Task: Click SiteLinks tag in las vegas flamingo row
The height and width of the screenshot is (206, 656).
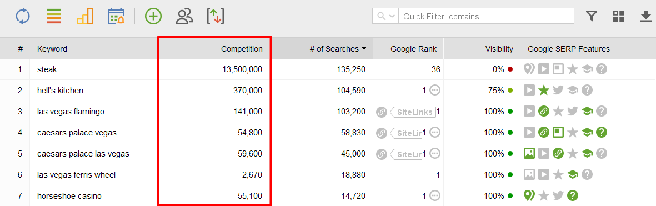Action: 413,112
